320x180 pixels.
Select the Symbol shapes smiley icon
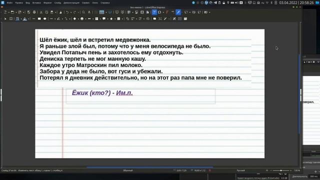[x=82, y=19]
